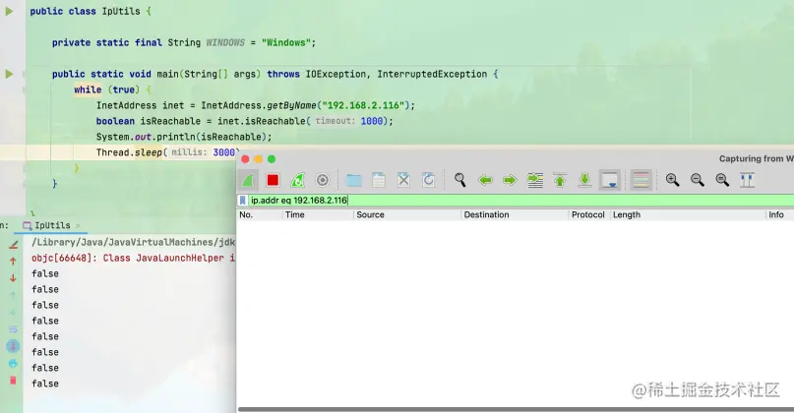Restart the current capture in Wireshark
794x413 pixels.
tap(298, 180)
